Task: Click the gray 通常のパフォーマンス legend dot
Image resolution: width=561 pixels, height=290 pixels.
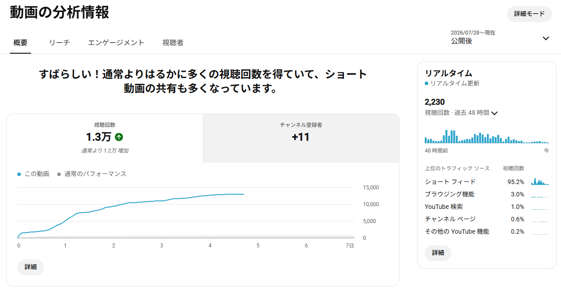Action: [x=59, y=174]
